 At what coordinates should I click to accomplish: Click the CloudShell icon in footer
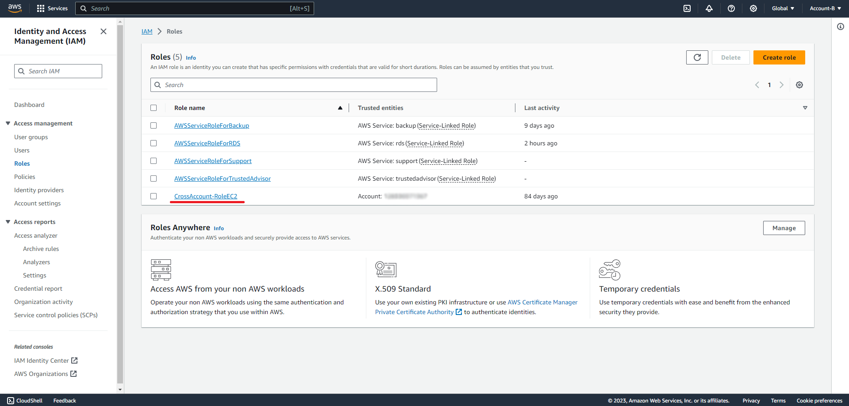coord(11,401)
